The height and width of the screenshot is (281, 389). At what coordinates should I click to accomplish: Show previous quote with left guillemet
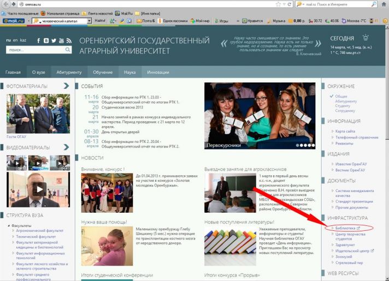(x=224, y=44)
